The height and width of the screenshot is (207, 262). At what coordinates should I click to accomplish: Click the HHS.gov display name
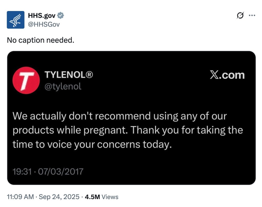(x=41, y=15)
